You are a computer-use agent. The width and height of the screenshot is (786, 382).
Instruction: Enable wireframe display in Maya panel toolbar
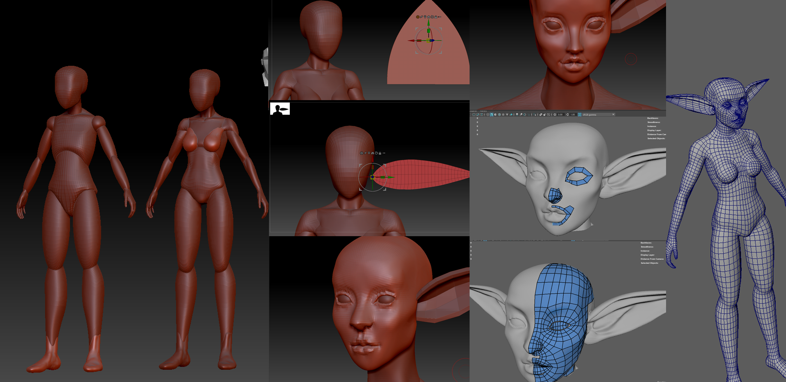488,114
